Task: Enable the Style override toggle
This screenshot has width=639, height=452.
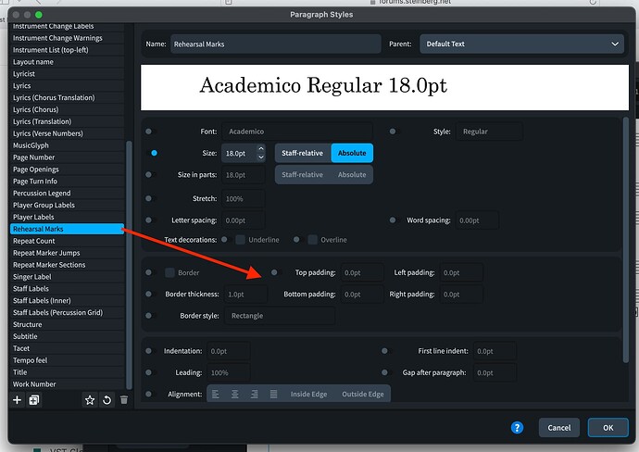Action: point(394,132)
